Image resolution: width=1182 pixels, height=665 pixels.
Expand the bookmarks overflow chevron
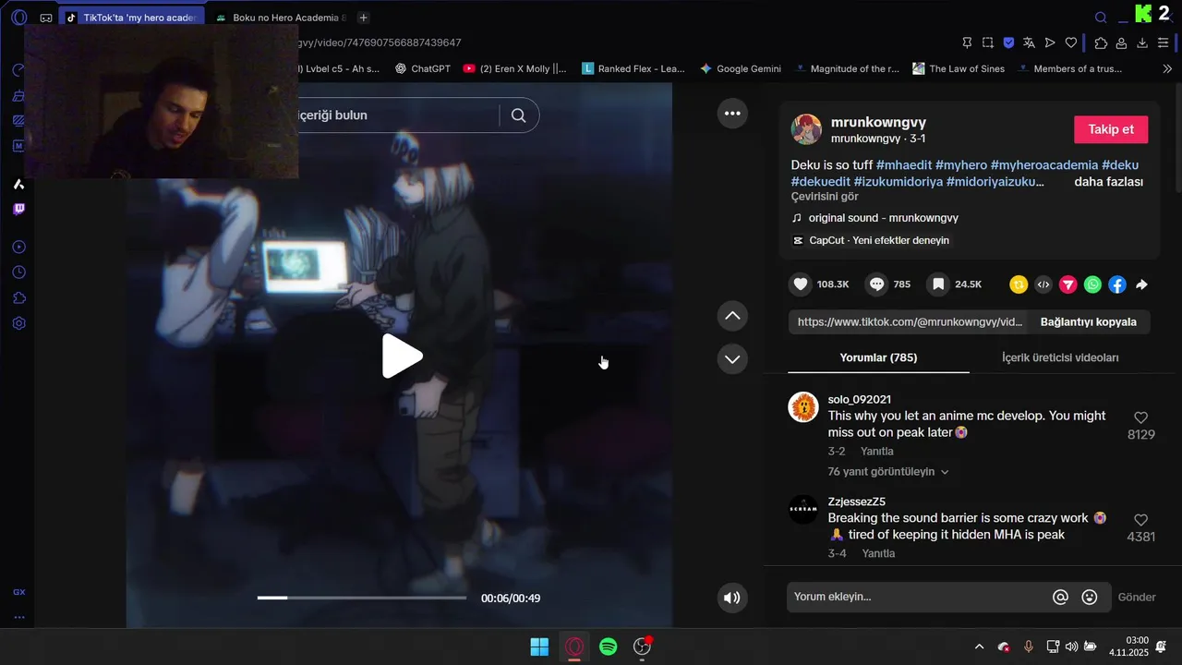pyautogui.click(x=1167, y=68)
